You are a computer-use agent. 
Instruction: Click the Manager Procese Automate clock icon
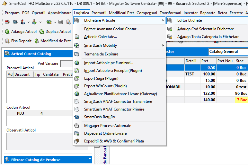(77, 126)
